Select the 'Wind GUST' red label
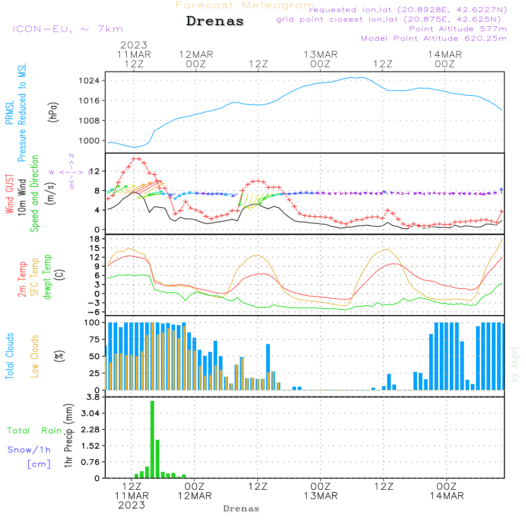526x526 pixels. pyautogui.click(x=9, y=194)
